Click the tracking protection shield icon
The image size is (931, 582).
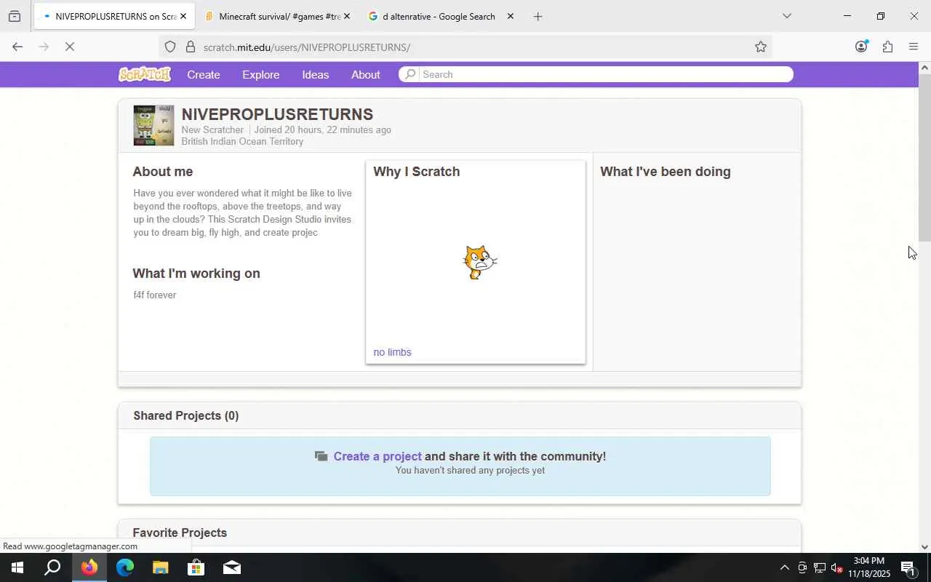tap(170, 47)
